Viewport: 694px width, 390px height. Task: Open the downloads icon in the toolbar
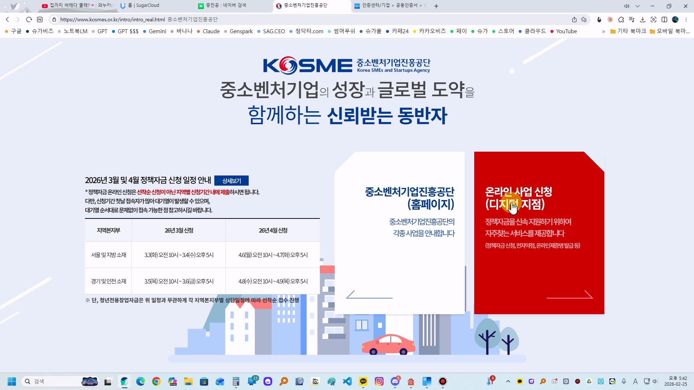(642, 19)
